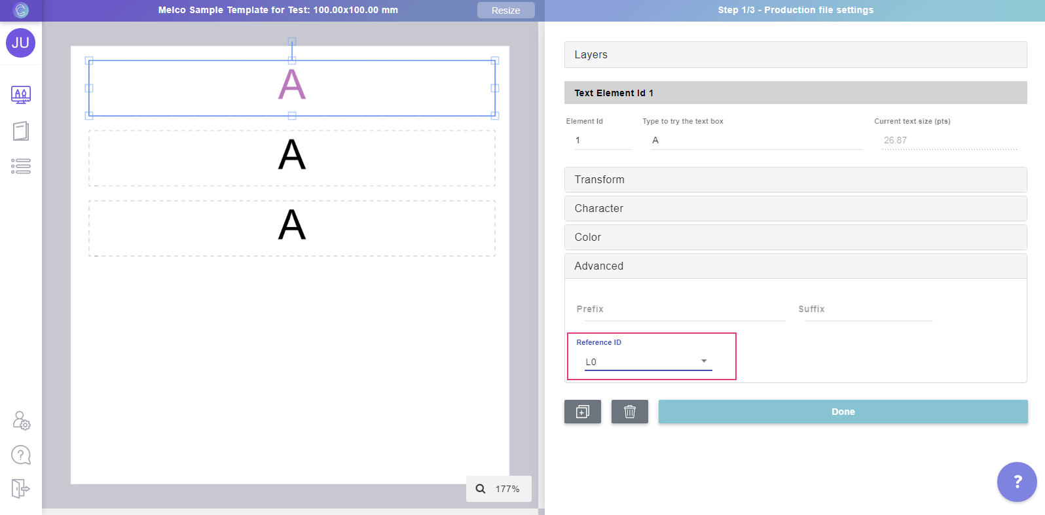This screenshot has width=1045, height=515.
Task: Expand the Character section
Action: point(795,209)
